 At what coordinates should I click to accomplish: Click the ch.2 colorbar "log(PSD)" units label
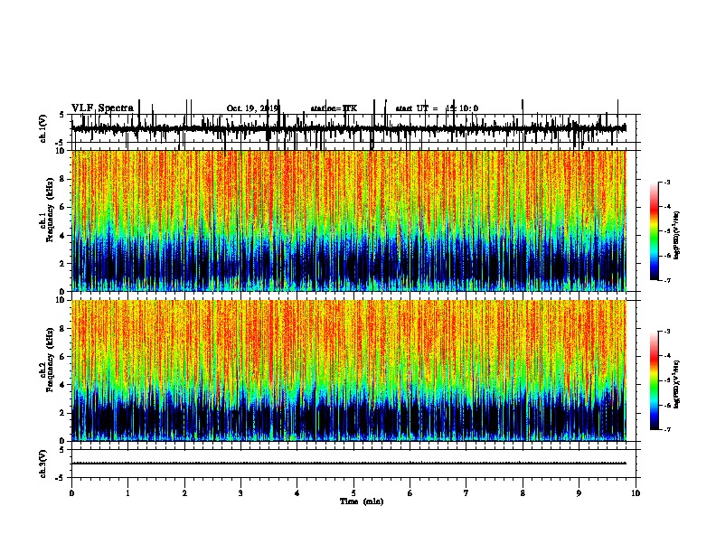point(677,384)
